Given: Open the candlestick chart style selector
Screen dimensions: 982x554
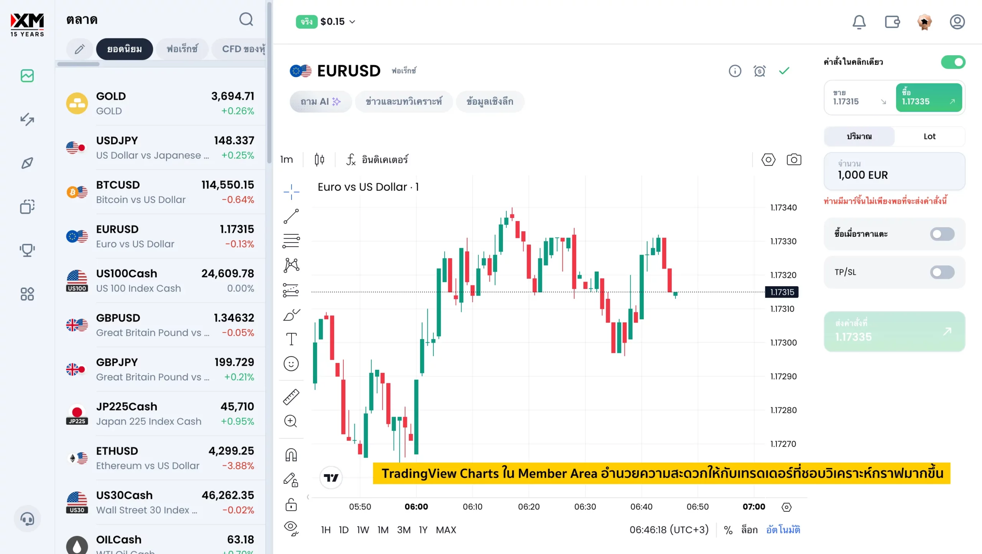Looking at the screenshot, I should click(x=319, y=160).
